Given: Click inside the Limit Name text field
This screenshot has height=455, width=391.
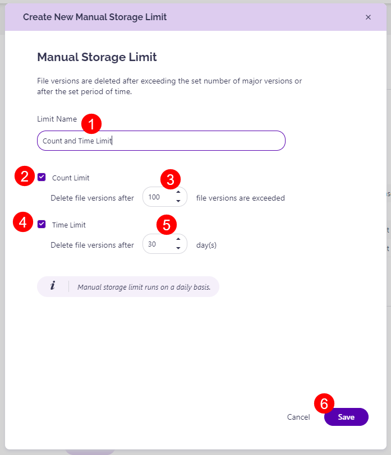Looking at the screenshot, I should [161, 141].
